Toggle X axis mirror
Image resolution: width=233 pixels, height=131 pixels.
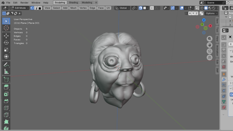tap(190, 13)
